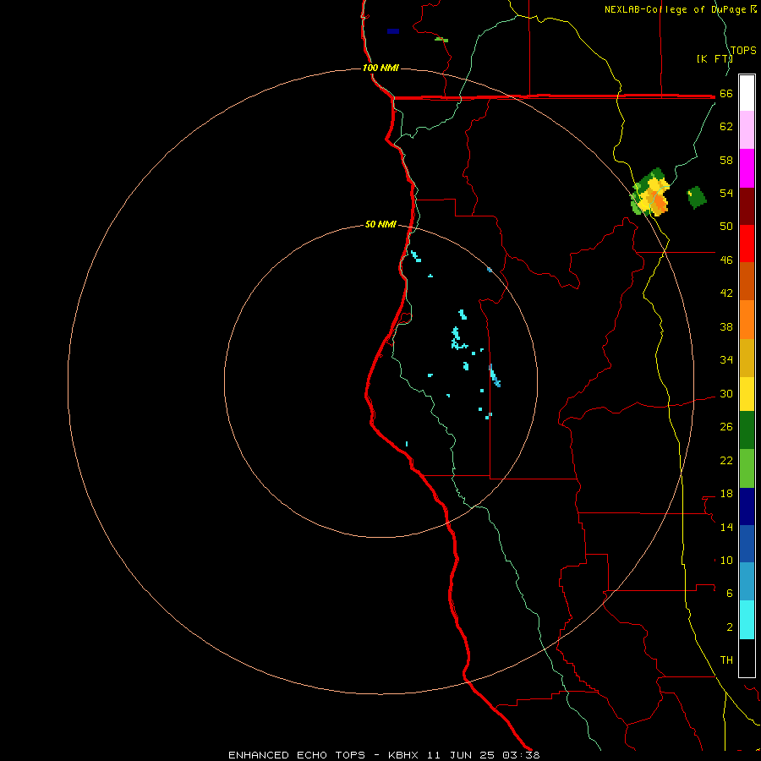Image resolution: width=761 pixels, height=761 pixels.
Task: Select the navy blue legend swatch
Action: 747,506
